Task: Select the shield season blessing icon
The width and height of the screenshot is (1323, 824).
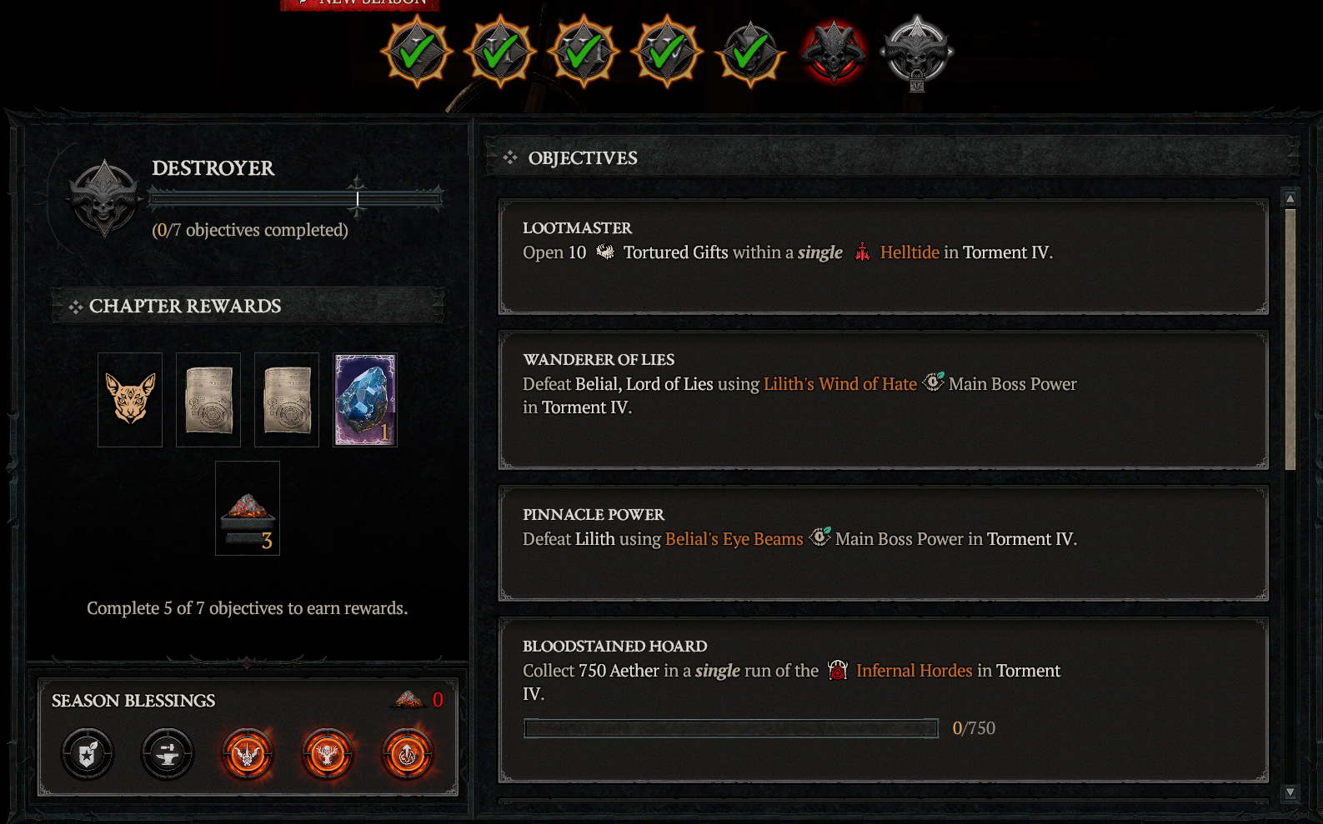Action: coord(88,754)
